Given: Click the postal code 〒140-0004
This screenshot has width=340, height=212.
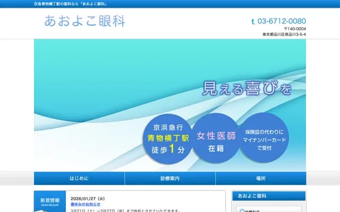Looking at the screenshot, I should [x=294, y=29].
